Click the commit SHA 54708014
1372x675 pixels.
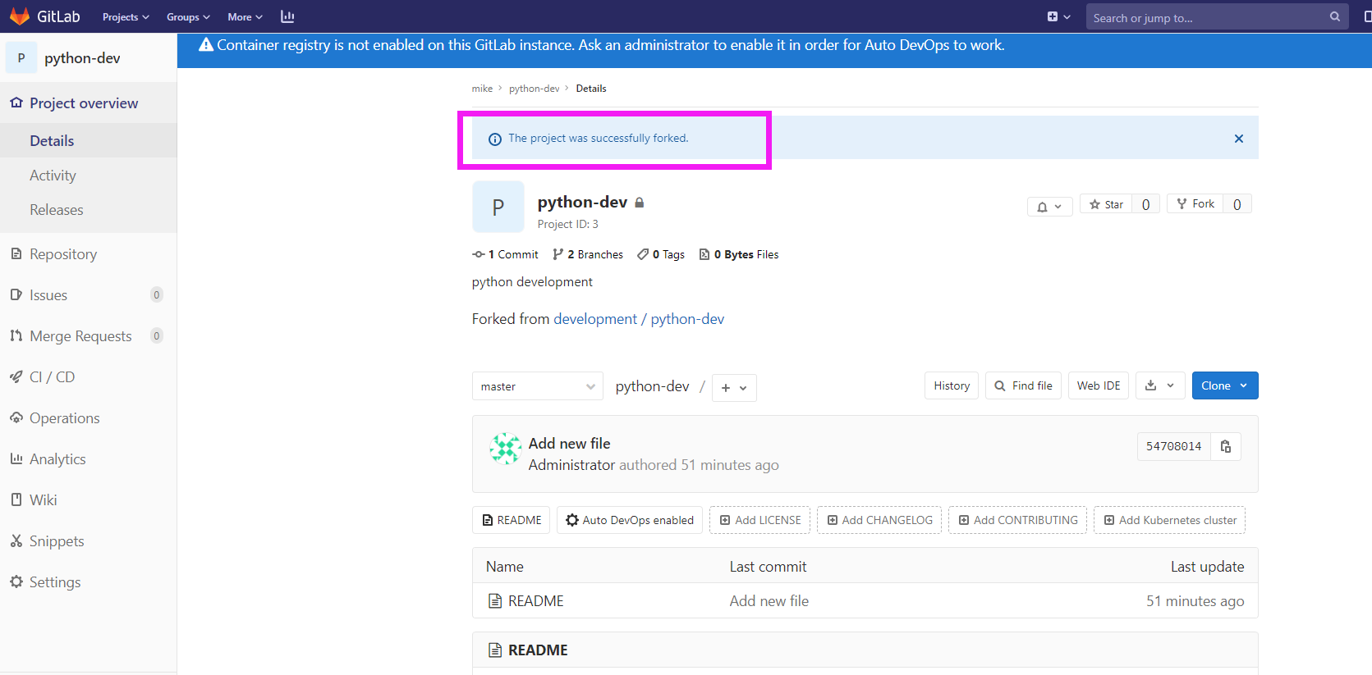pyautogui.click(x=1173, y=446)
